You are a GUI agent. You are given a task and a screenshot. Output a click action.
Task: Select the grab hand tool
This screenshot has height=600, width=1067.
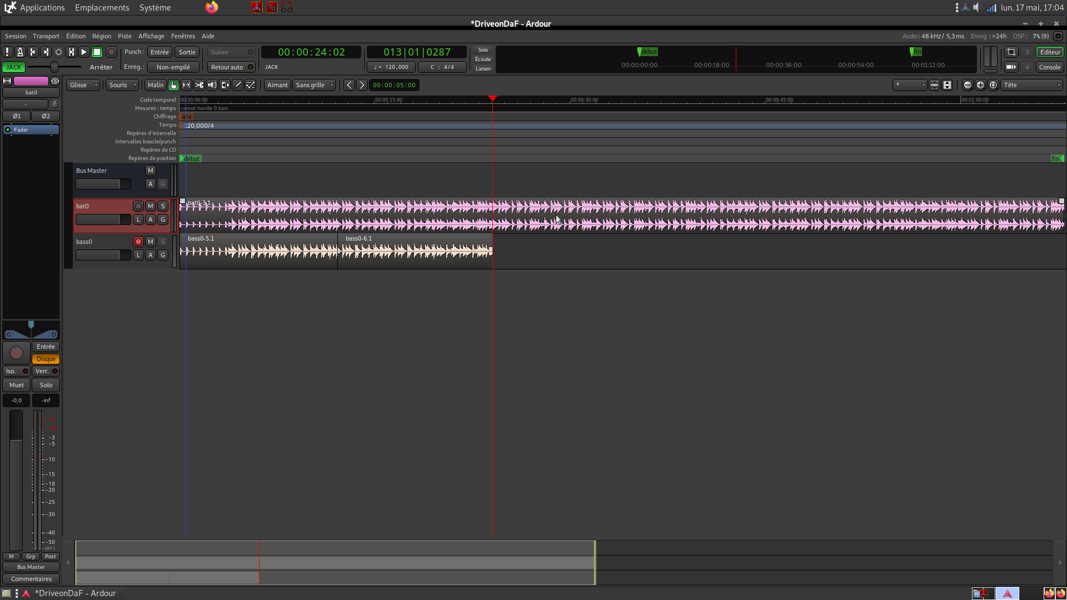click(173, 85)
